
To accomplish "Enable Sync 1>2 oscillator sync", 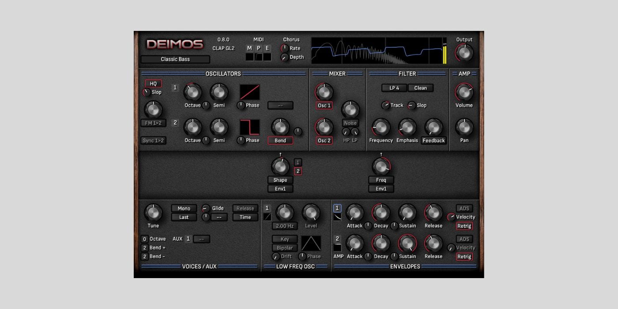I will click(153, 140).
